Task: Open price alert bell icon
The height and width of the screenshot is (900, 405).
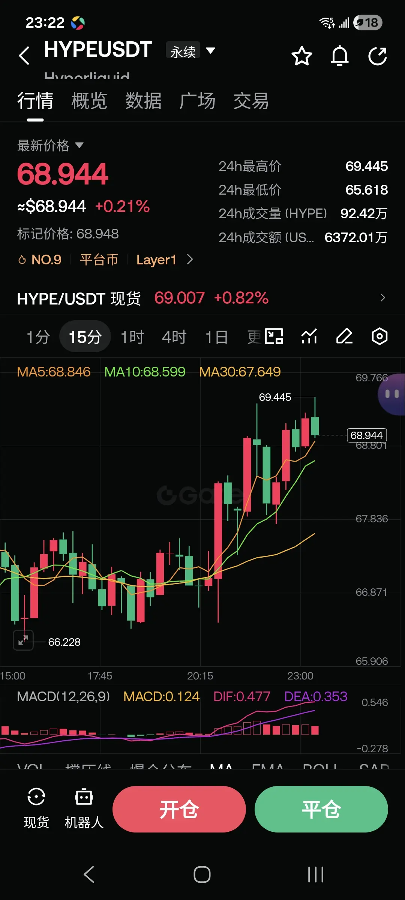Action: (340, 56)
